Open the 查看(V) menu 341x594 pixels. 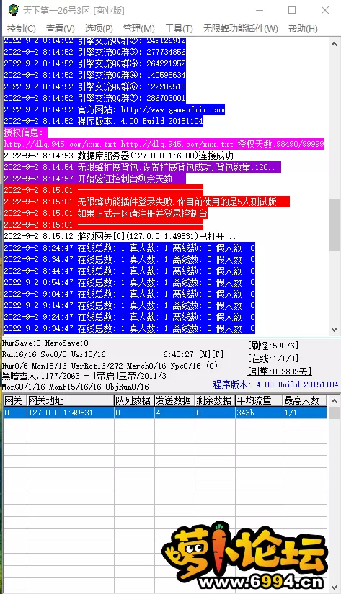61,28
